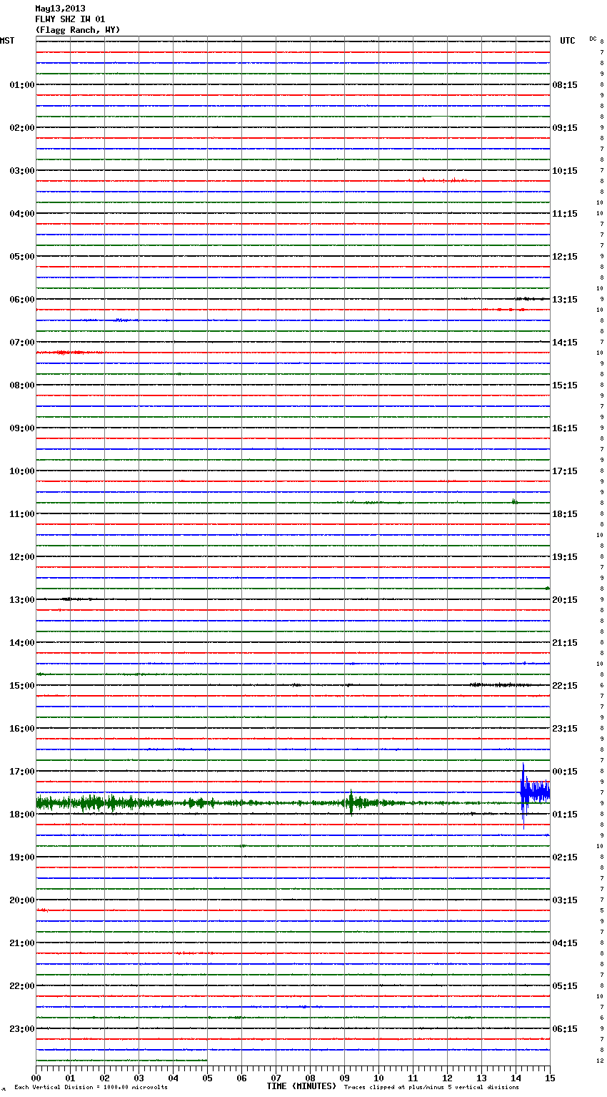Screen dimensions: 607x1097
Task: Select the 06:00 MST time label
Action: point(22,300)
